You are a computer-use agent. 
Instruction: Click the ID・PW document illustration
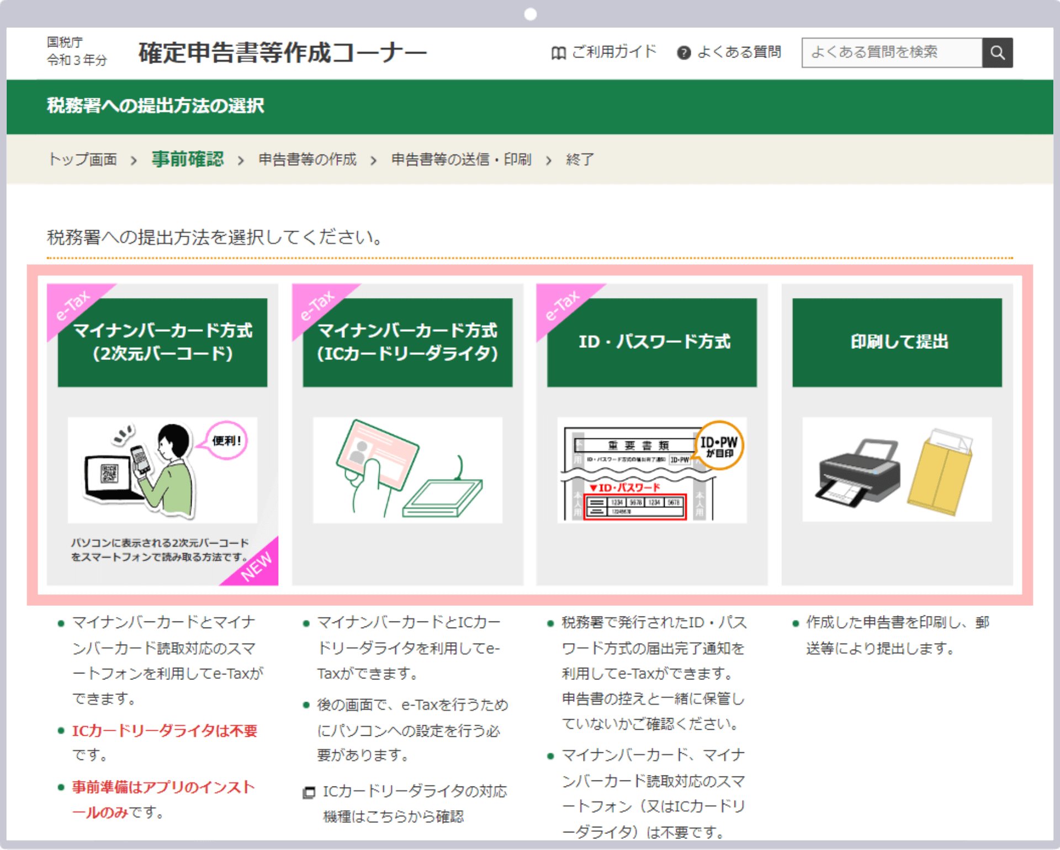(x=652, y=469)
